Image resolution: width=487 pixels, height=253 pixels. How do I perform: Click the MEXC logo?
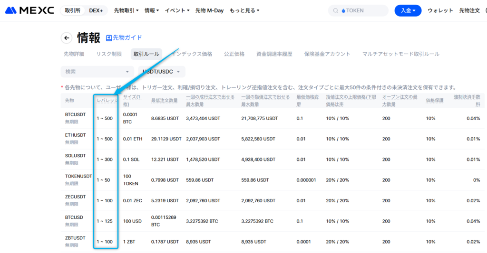29,10
